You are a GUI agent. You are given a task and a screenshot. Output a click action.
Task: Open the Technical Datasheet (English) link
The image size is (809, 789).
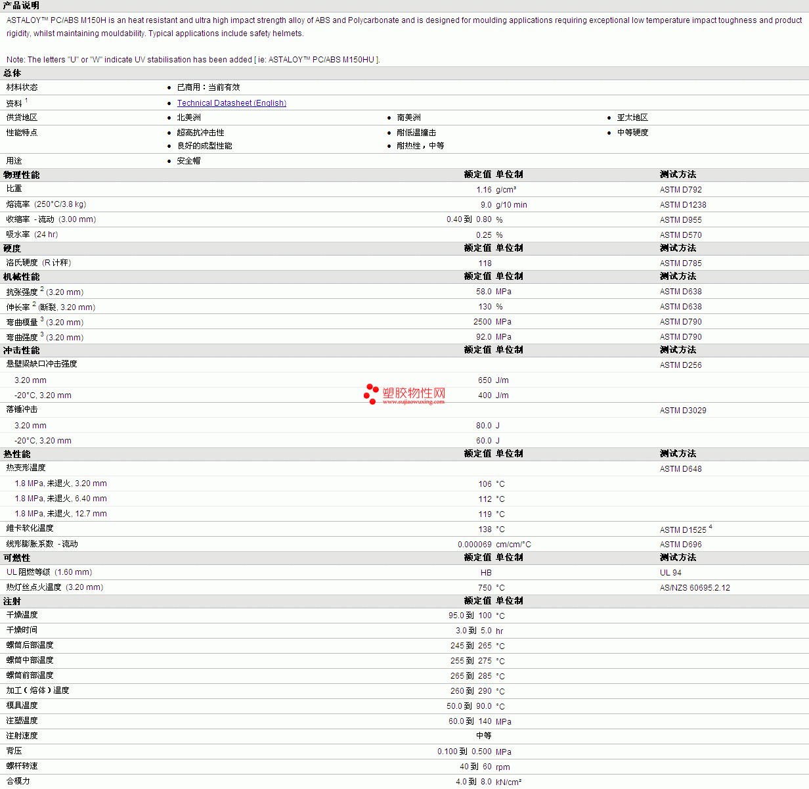pyautogui.click(x=232, y=103)
